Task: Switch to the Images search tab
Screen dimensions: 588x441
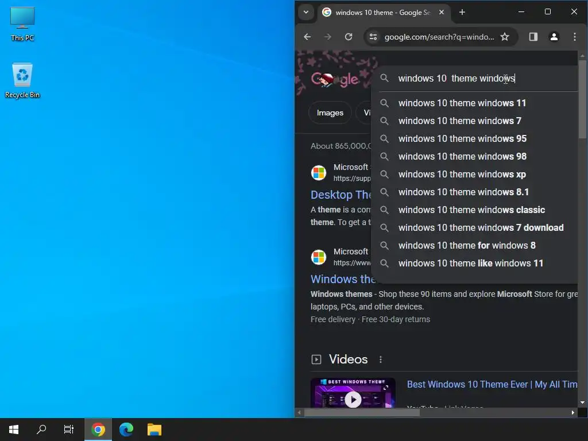Action: click(x=330, y=113)
